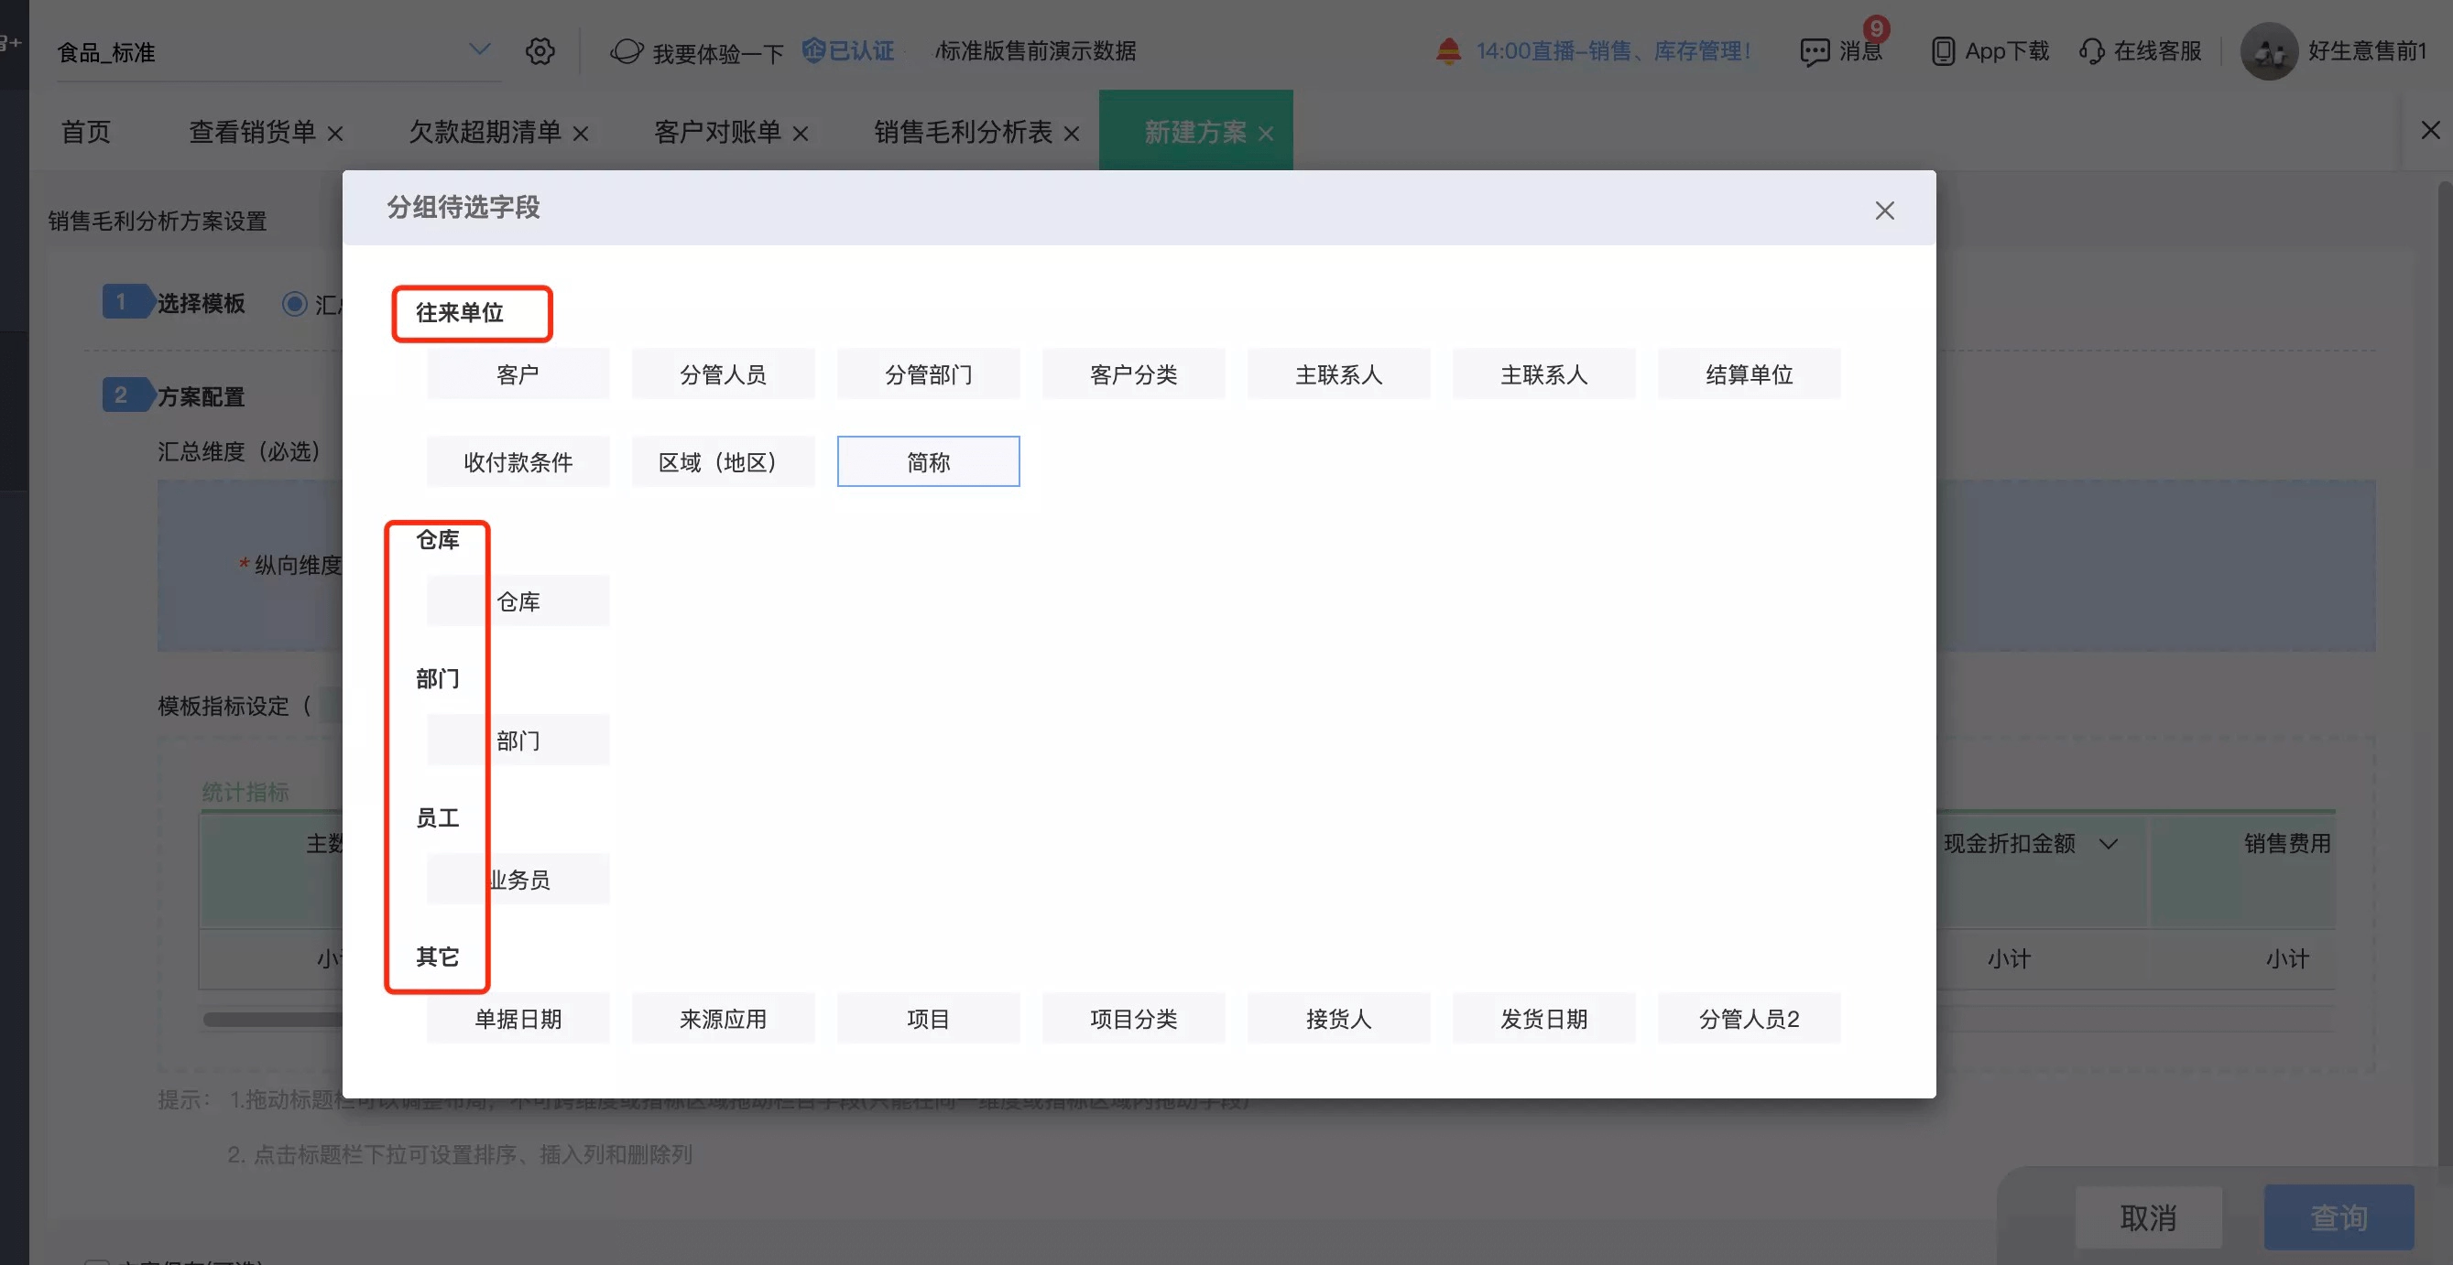Select the 分管人员 field

coord(723,374)
